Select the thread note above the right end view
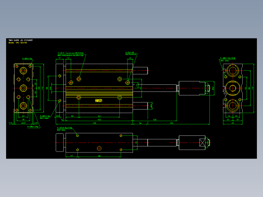This screenshot has width=263, height=197. tap(228, 59)
